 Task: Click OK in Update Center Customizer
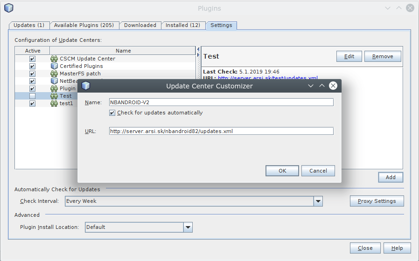(282, 171)
